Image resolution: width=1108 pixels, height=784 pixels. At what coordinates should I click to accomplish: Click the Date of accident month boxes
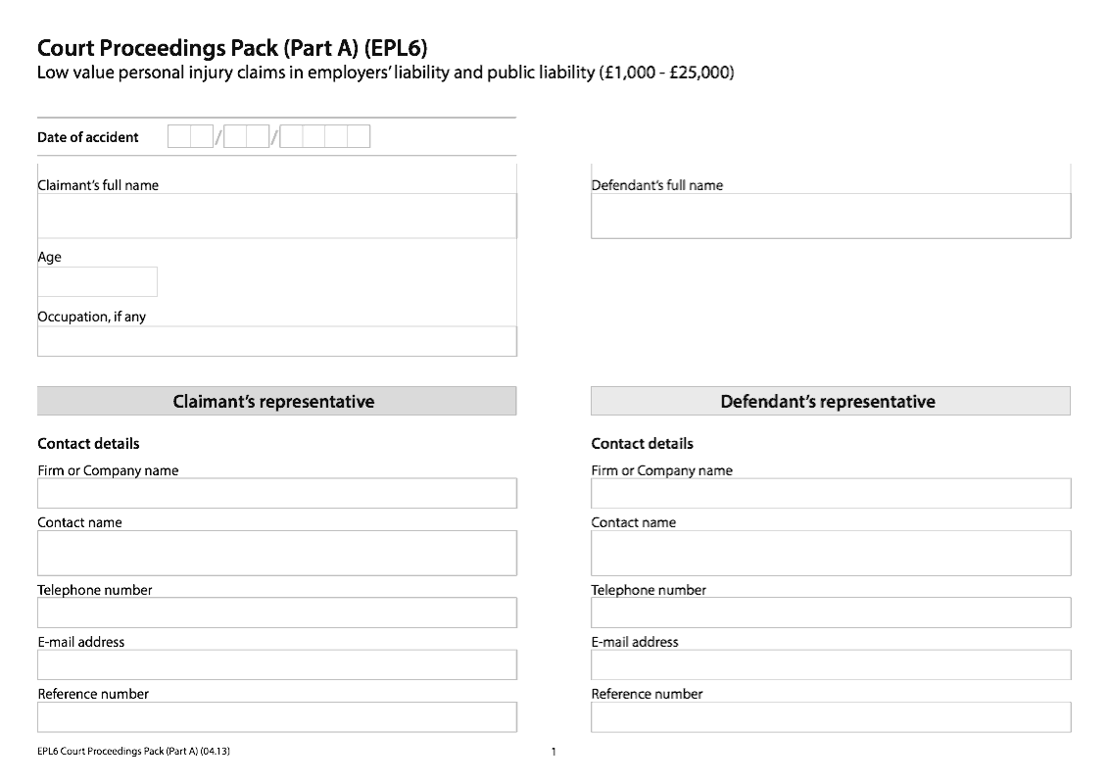tap(246, 137)
